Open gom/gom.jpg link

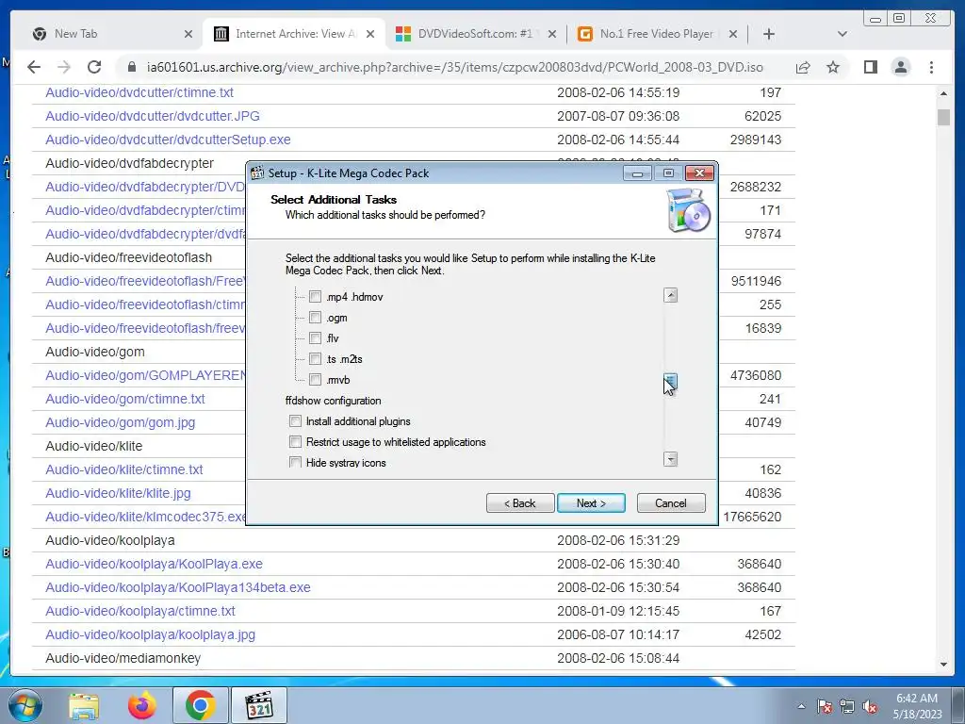[x=120, y=422]
